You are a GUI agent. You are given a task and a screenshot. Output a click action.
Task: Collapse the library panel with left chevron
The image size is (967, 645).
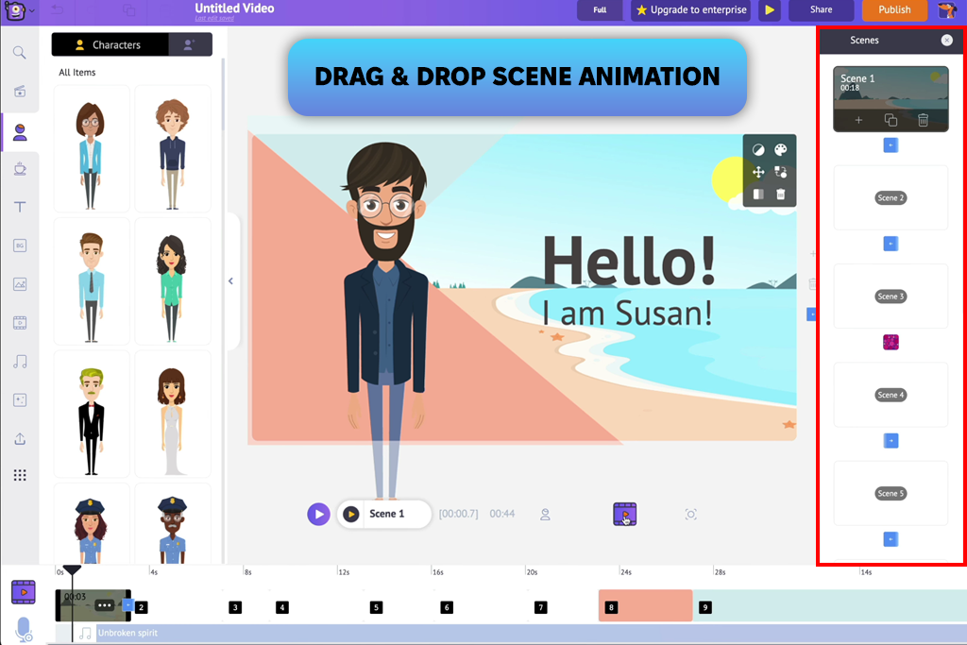230,281
